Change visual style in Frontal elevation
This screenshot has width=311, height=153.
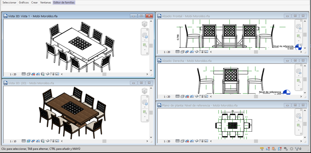(x=182, y=52)
